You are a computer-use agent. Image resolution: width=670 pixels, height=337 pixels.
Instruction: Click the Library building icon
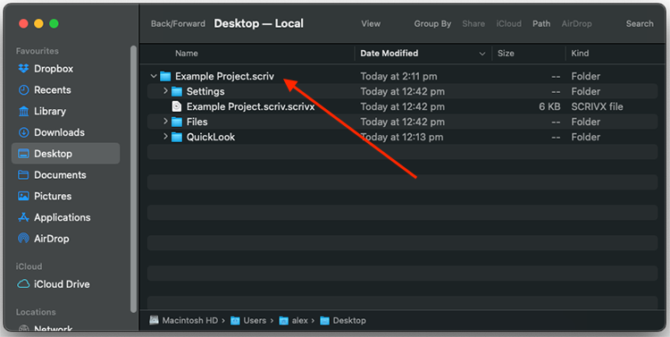[x=23, y=111]
